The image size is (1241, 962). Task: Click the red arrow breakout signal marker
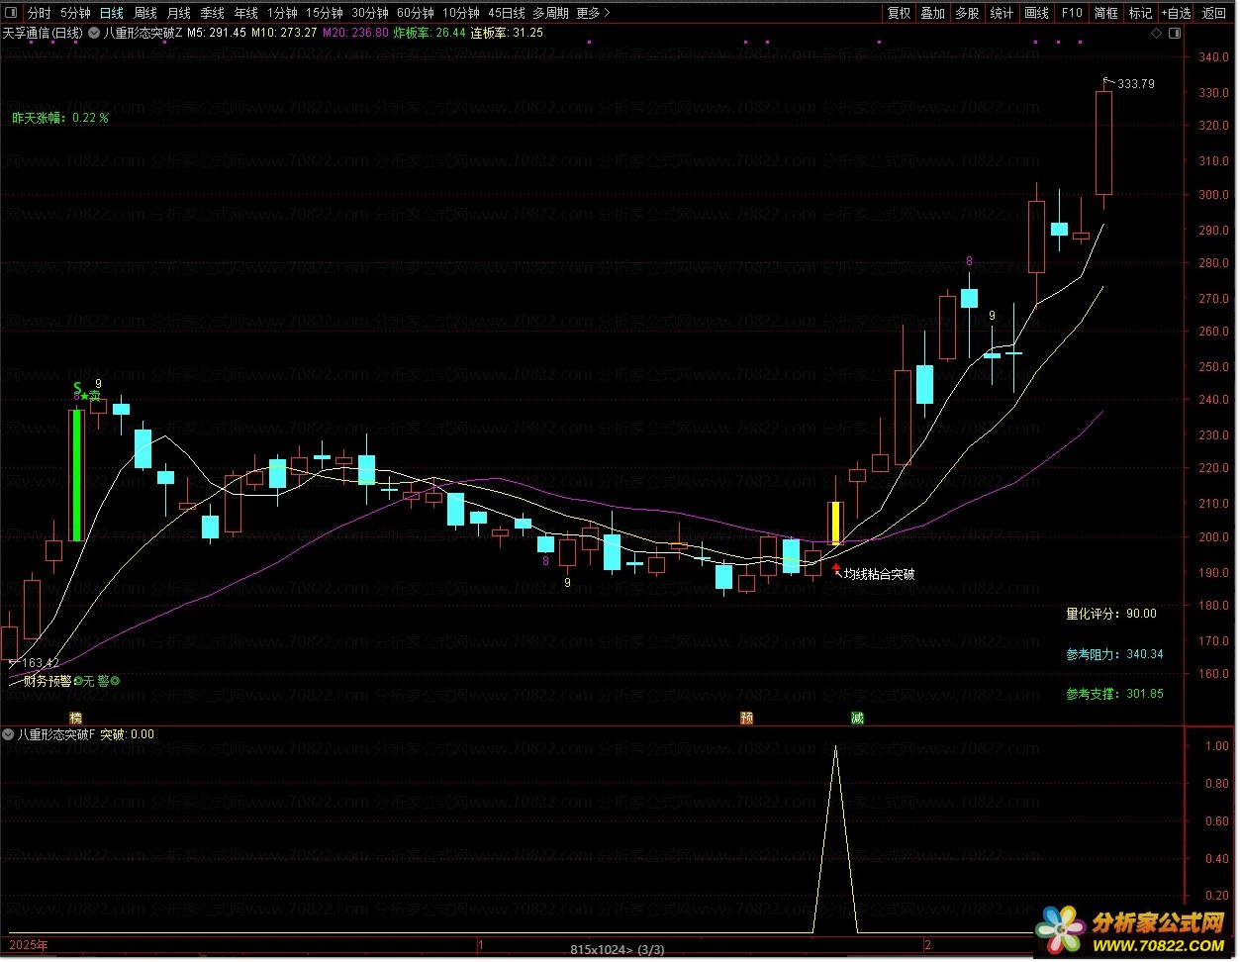[836, 567]
